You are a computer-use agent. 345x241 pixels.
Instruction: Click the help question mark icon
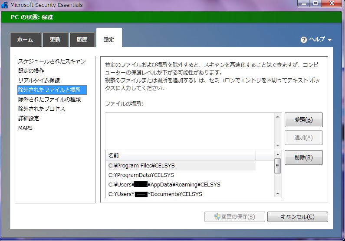[x=304, y=40]
